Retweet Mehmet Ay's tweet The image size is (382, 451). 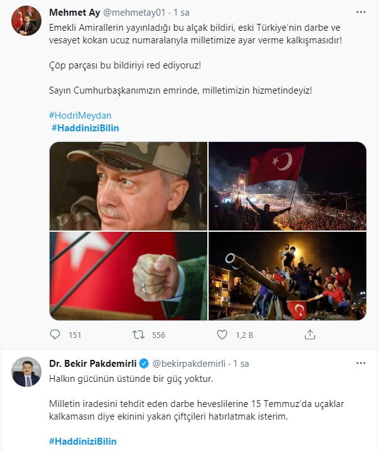tap(139, 335)
